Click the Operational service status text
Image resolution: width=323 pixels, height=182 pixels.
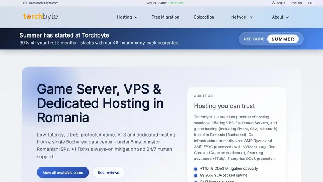[176, 3]
